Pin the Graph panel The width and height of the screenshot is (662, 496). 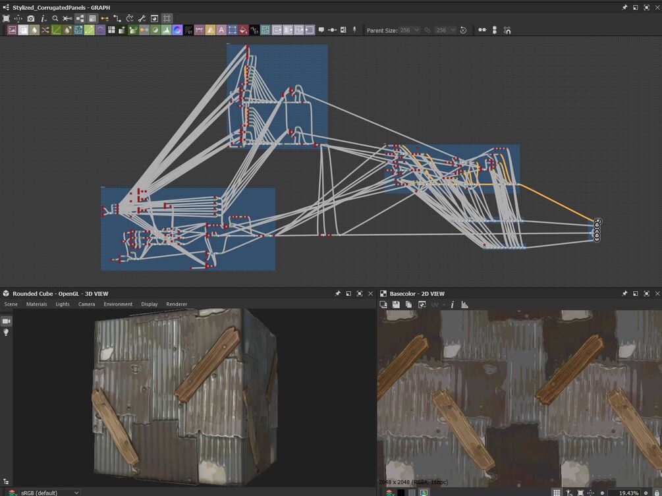[624, 7]
